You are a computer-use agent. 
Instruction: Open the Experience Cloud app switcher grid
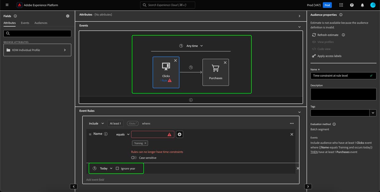[x=341, y=5]
